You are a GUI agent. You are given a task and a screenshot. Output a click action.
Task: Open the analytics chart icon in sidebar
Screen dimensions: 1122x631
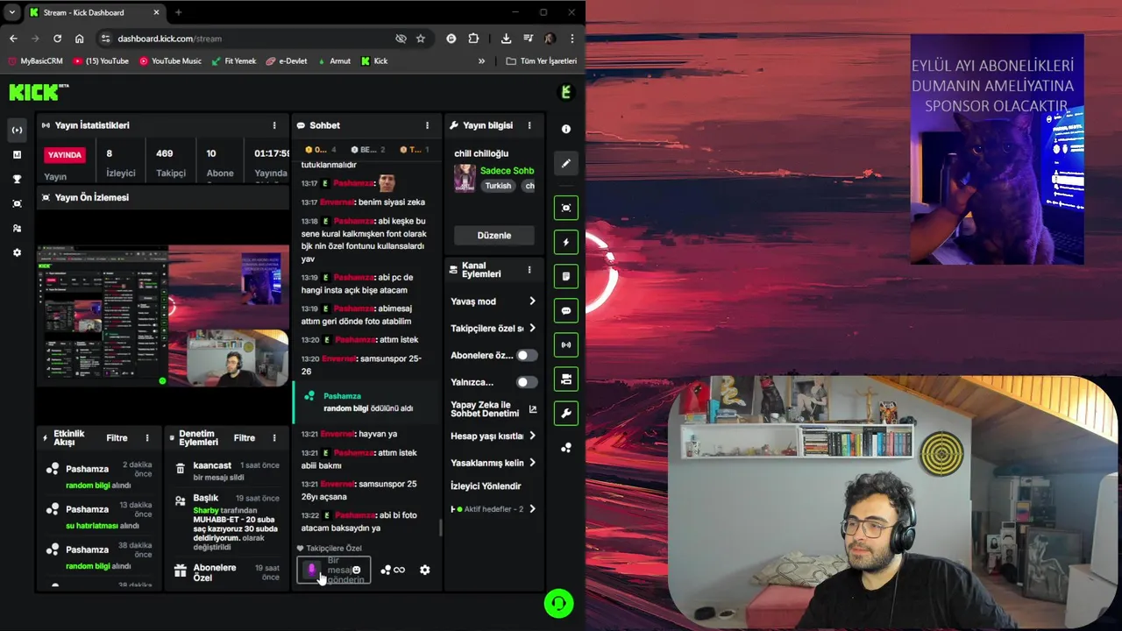17,154
